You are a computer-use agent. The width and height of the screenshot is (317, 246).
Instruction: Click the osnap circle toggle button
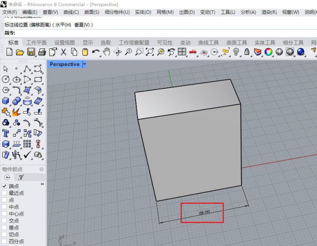coord(7,177)
